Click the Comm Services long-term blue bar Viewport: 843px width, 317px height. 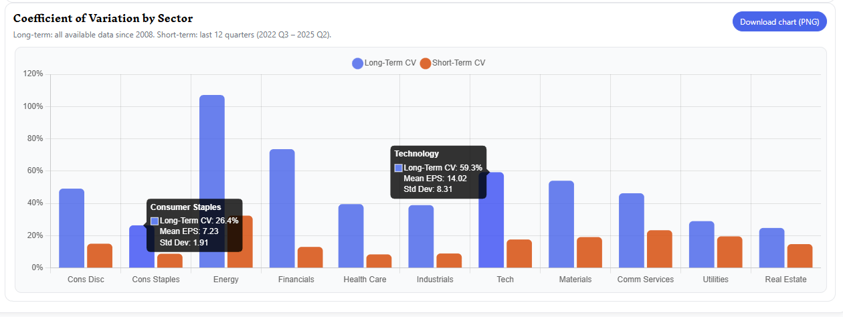tap(632, 231)
